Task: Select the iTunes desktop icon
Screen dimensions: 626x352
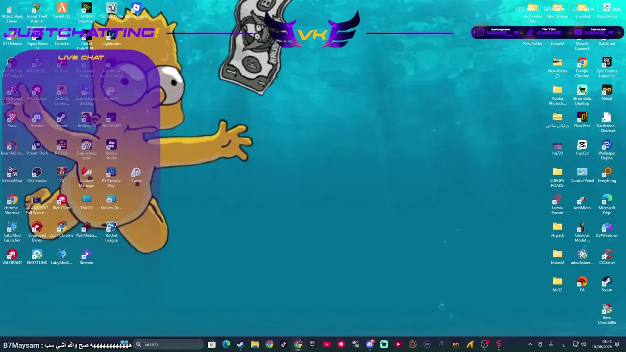Action: 136,176
